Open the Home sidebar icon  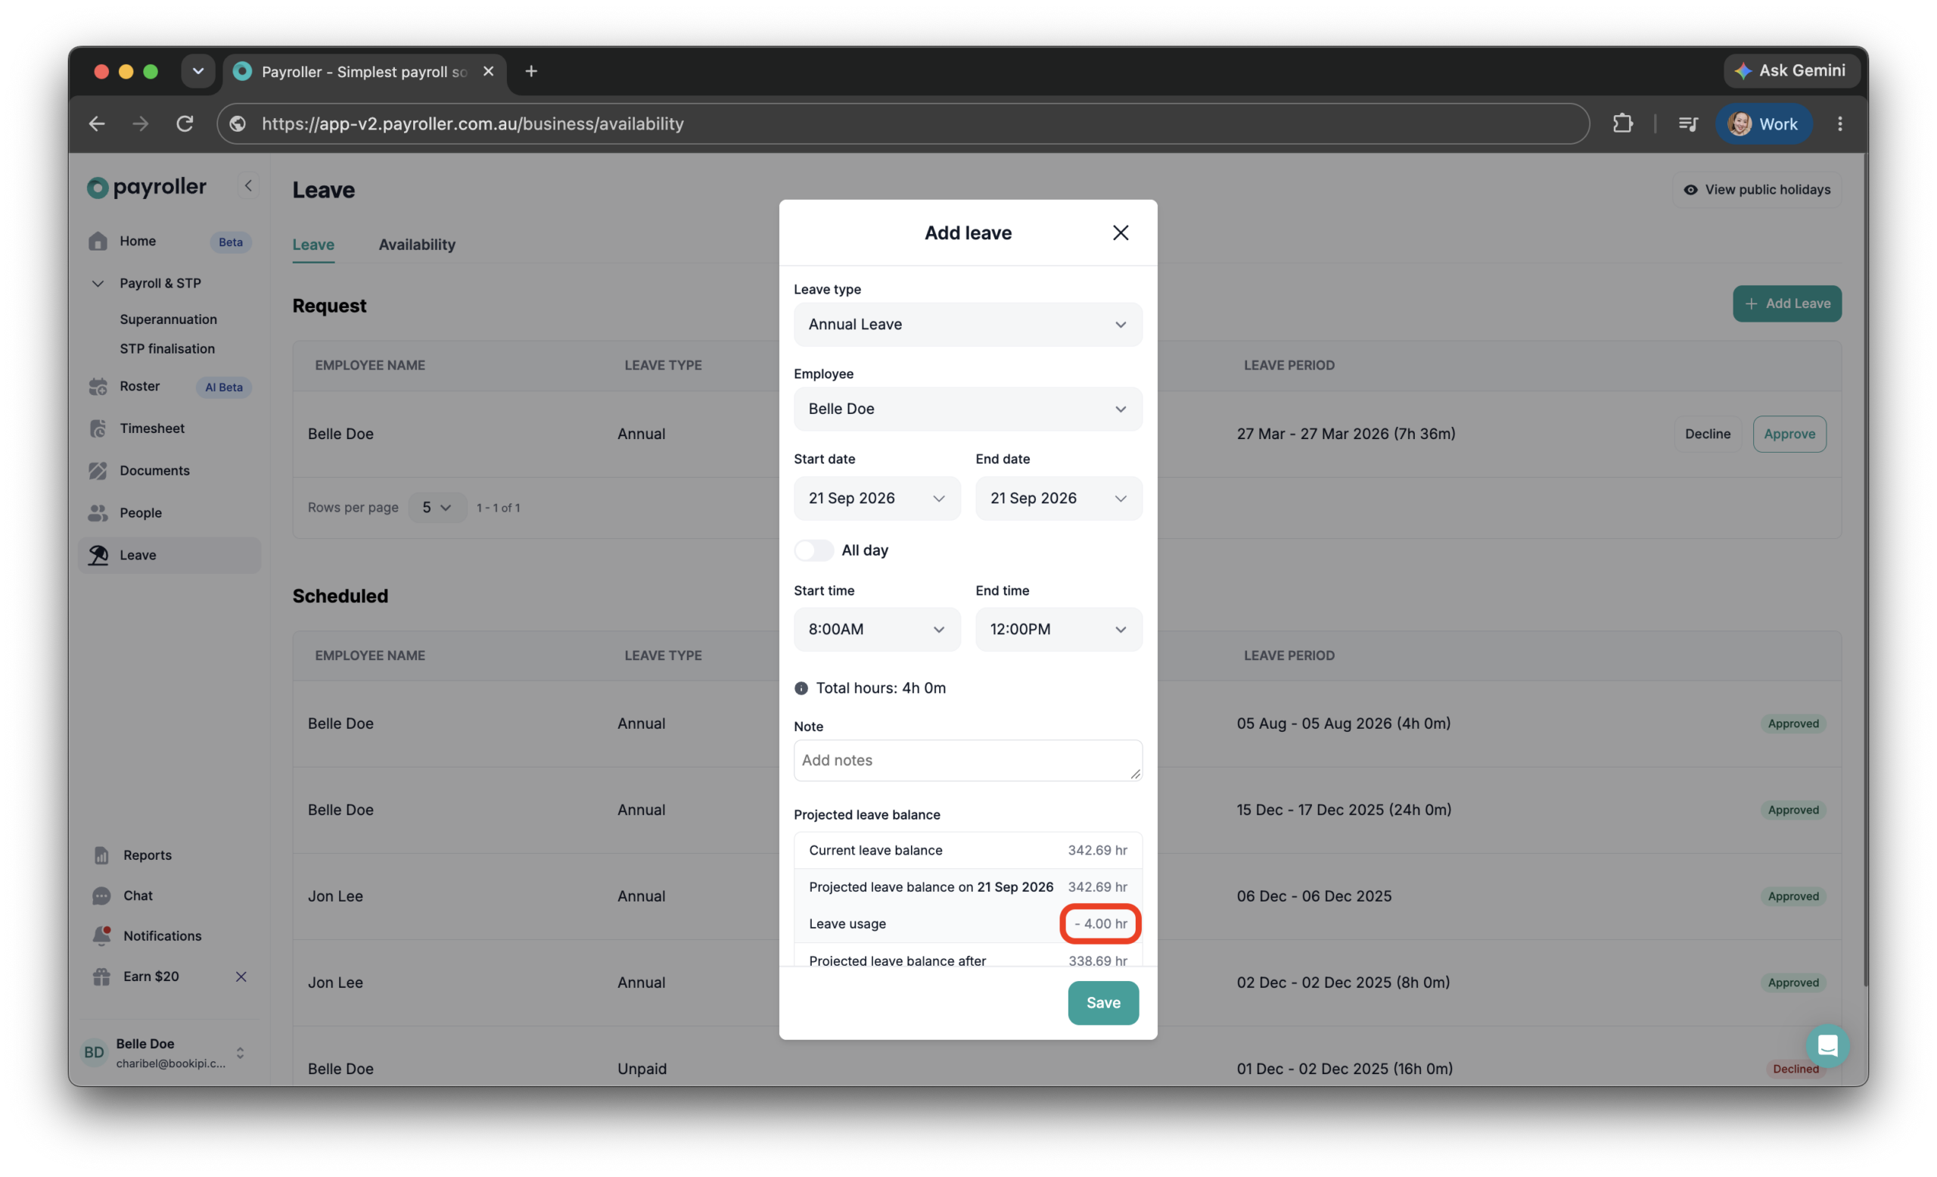click(98, 241)
